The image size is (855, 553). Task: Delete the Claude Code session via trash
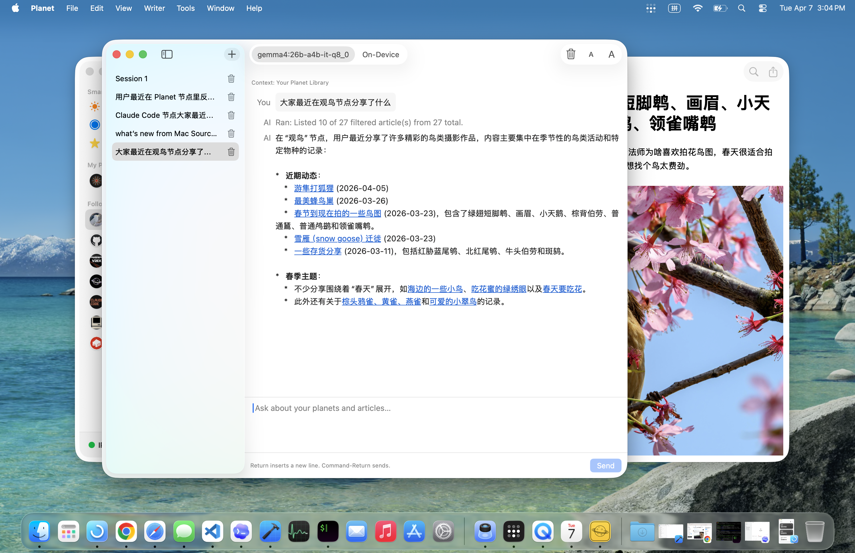pyautogui.click(x=231, y=115)
